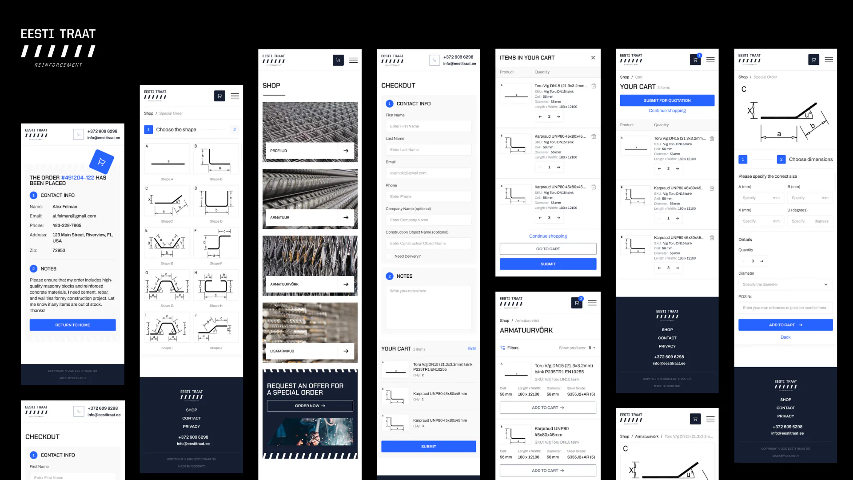Open Specify the diameter dropdown
This screenshot has width=853, height=480.
point(785,284)
